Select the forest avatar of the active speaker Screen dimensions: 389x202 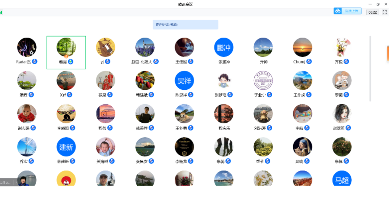click(66, 47)
